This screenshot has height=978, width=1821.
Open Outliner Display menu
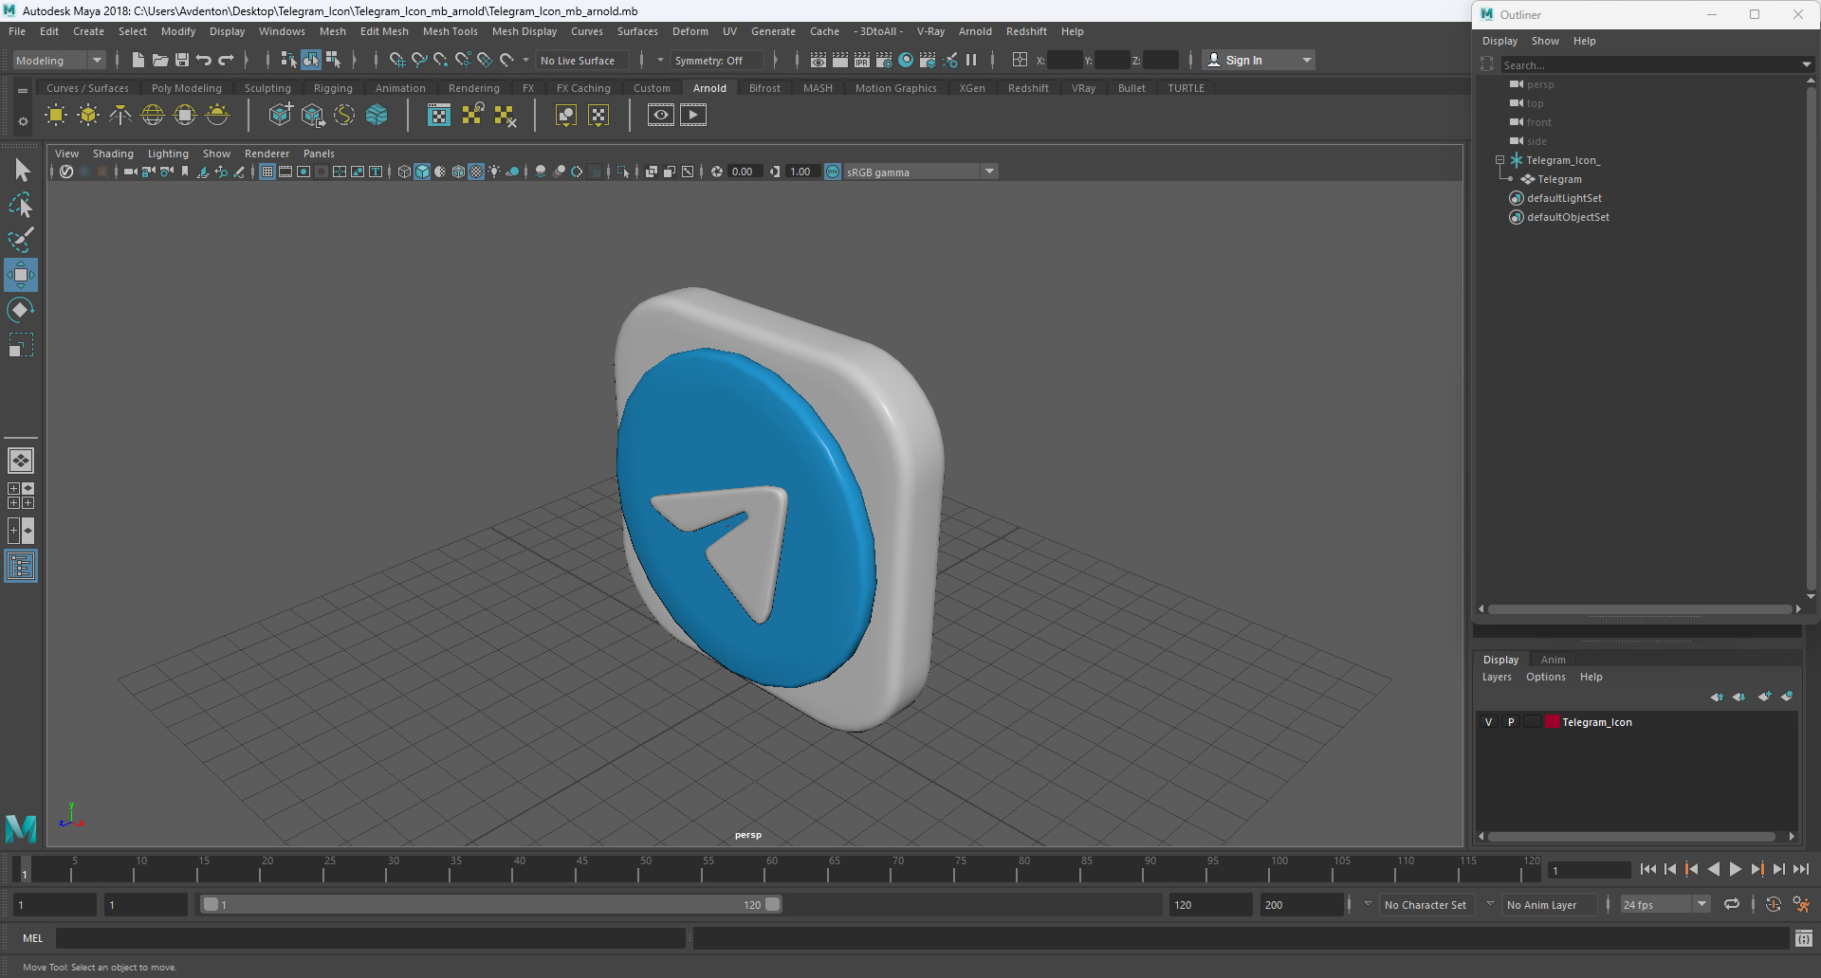1499,41
